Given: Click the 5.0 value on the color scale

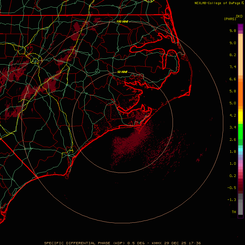Looking at the screenshot, I should coord(233,103).
